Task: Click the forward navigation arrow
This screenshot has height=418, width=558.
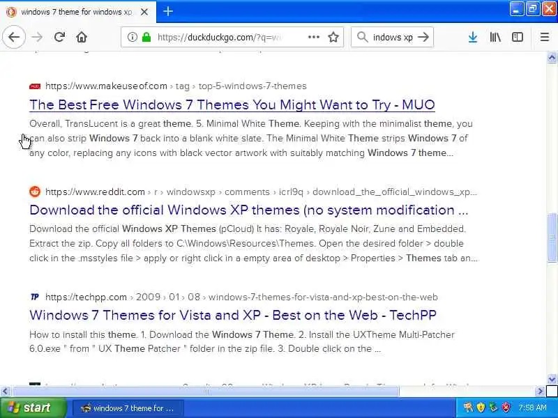Action: [x=37, y=37]
